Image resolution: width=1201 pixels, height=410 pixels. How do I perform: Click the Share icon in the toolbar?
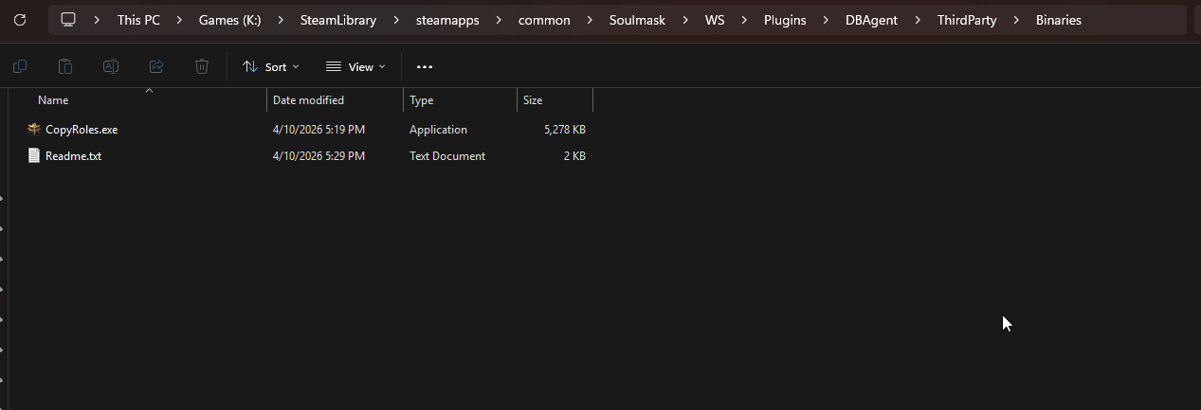coord(156,66)
